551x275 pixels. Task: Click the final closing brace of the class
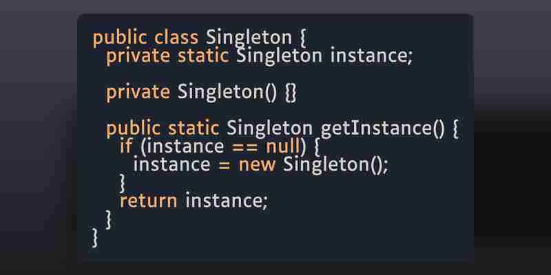(95, 237)
